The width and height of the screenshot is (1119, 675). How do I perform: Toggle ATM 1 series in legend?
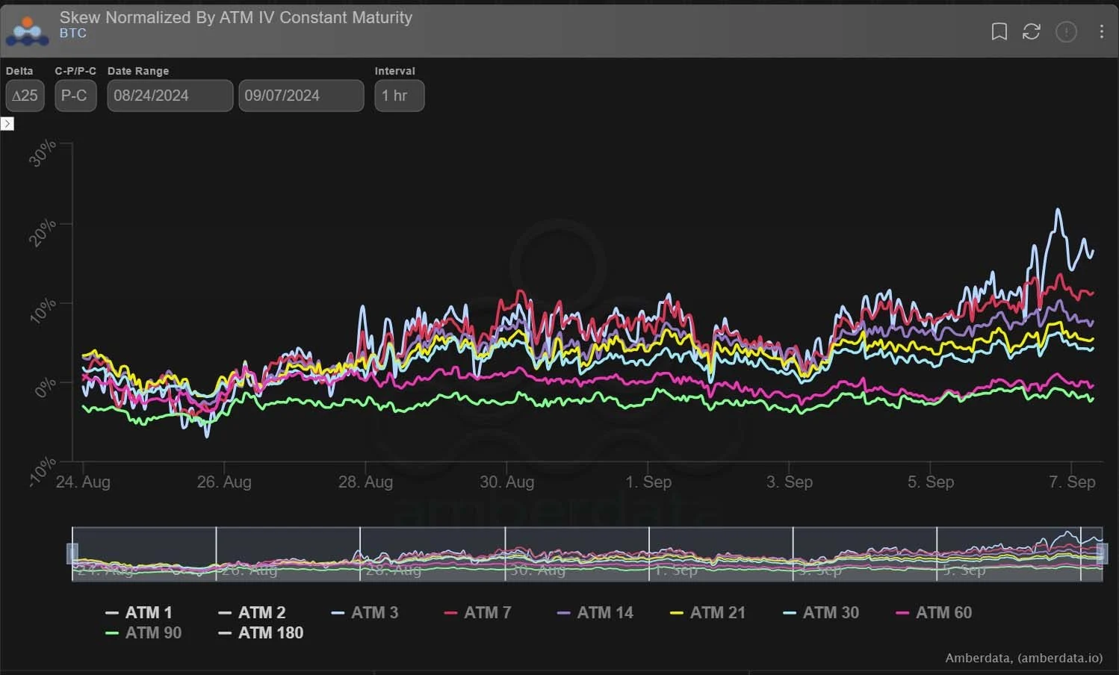click(139, 612)
